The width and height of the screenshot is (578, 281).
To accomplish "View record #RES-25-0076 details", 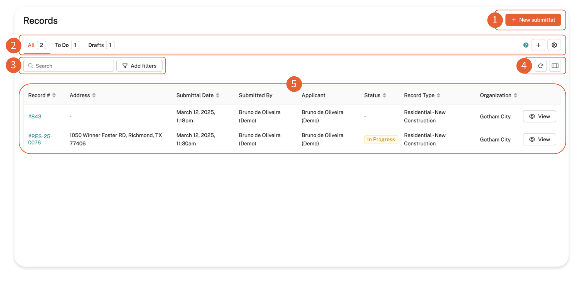I will [x=539, y=139].
